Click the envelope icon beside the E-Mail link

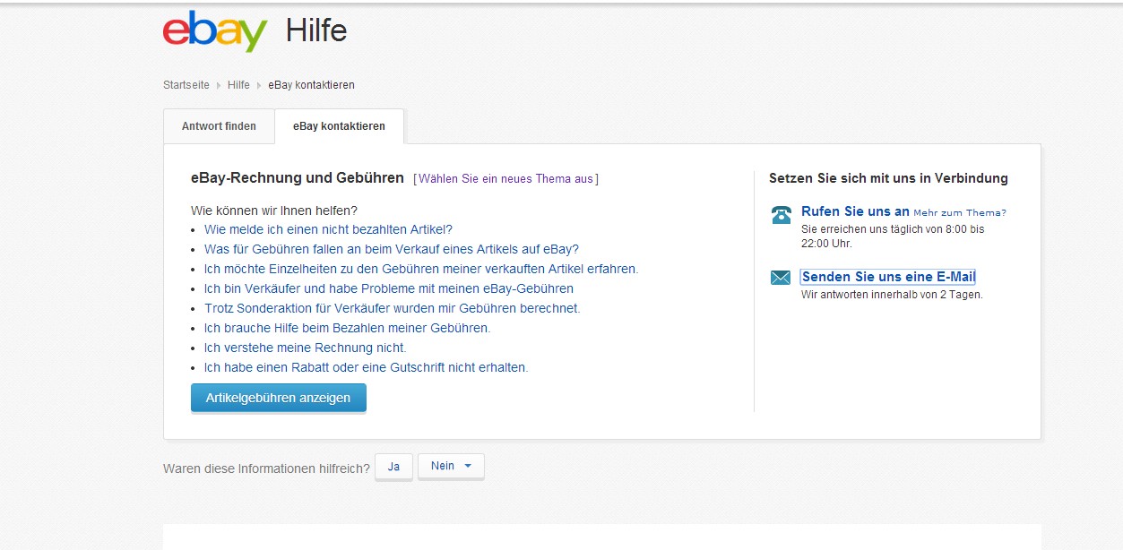pos(781,278)
